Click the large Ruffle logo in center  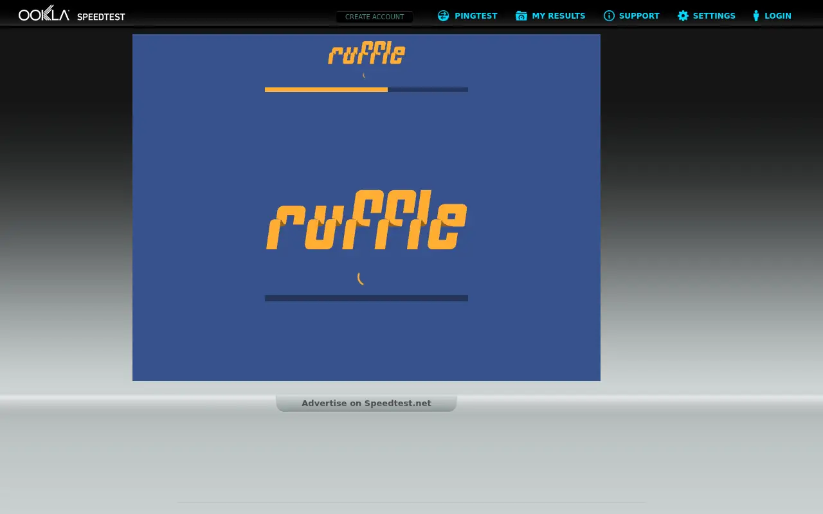tap(366, 220)
